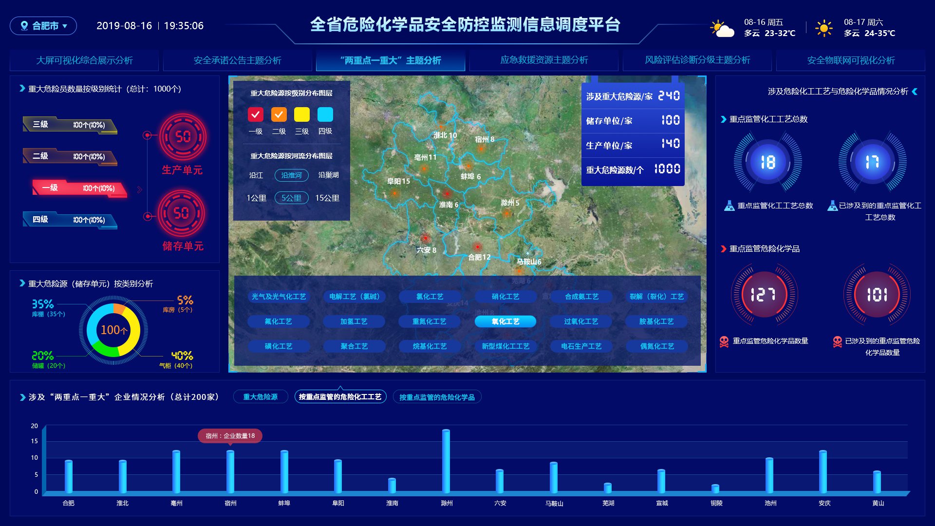
Task: Open 风险评估诊断分级主题分析 tab
Action: pyautogui.click(x=697, y=60)
